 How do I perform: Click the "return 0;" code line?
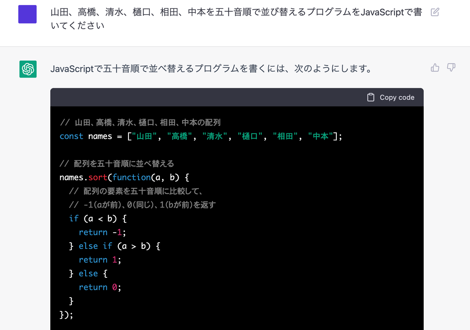(x=100, y=287)
